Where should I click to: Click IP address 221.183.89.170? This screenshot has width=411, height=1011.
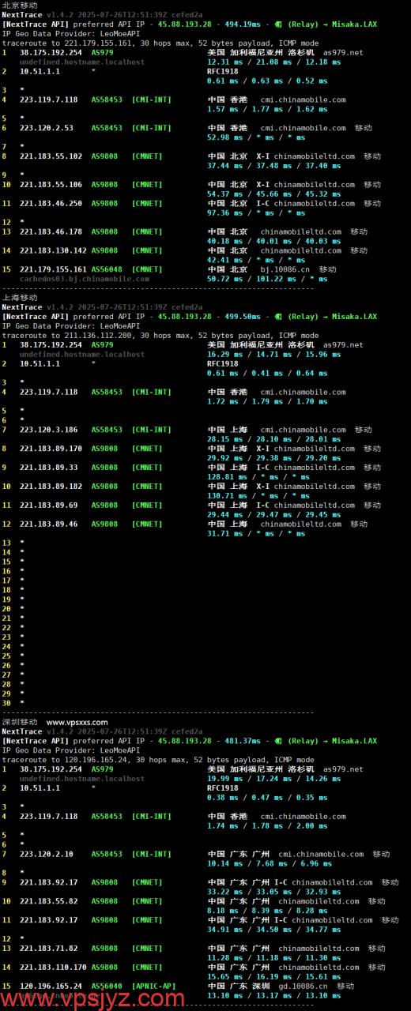click(51, 449)
